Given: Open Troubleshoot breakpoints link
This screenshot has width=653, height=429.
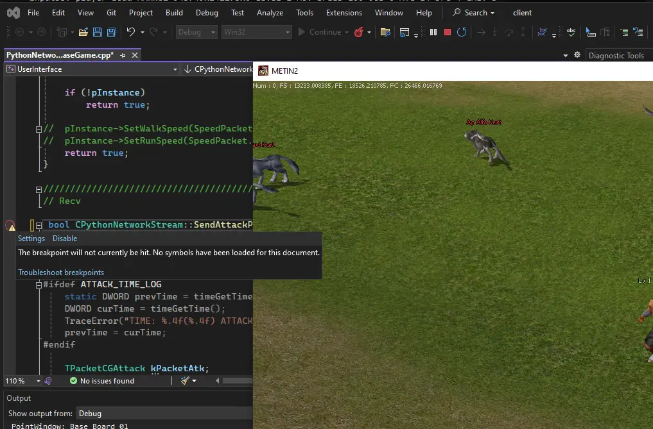Looking at the screenshot, I should [x=61, y=273].
